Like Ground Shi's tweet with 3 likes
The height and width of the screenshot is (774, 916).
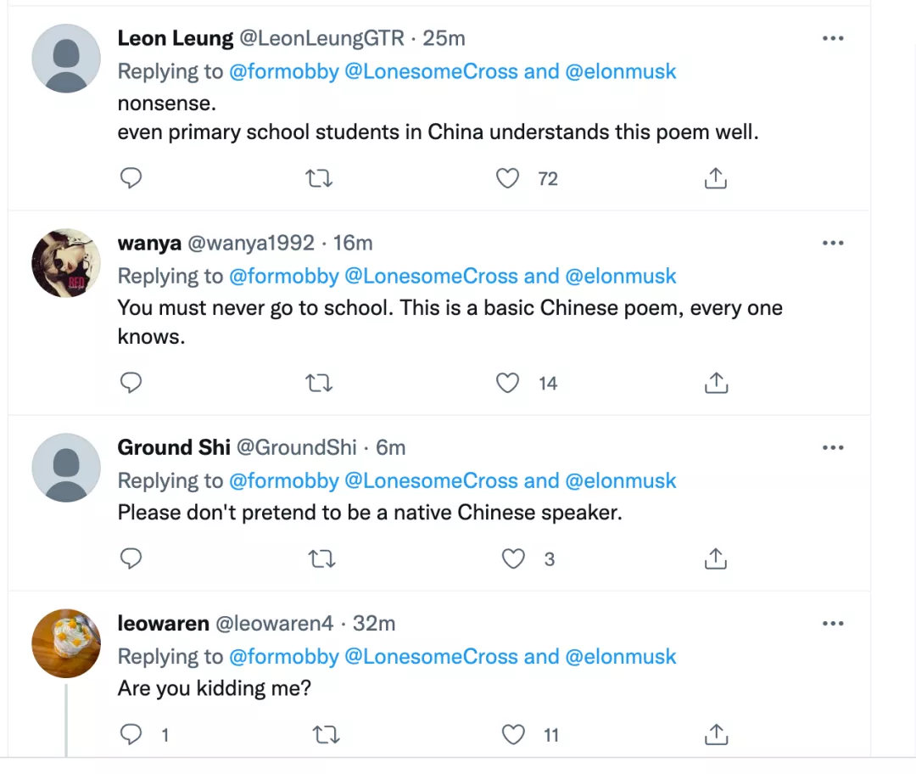pos(512,558)
